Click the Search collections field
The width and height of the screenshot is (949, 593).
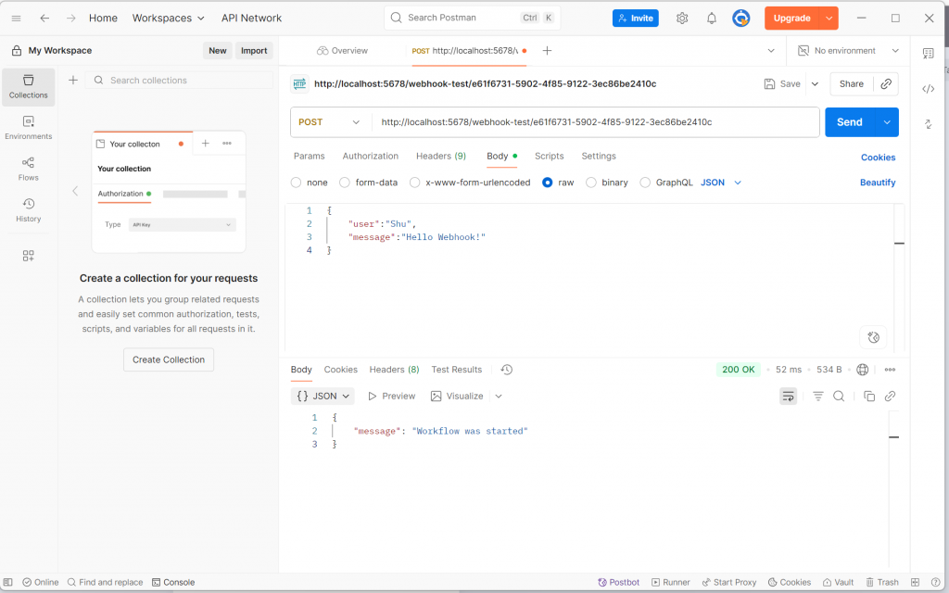(179, 80)
